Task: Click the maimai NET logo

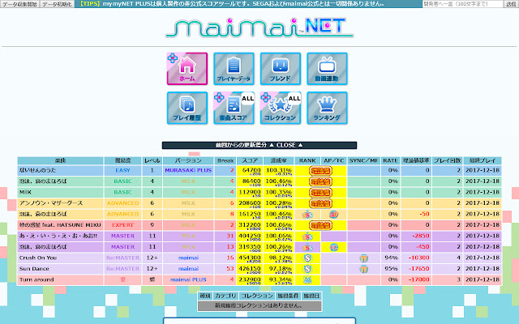Action: pyautogui.click(x=259, y=28)
